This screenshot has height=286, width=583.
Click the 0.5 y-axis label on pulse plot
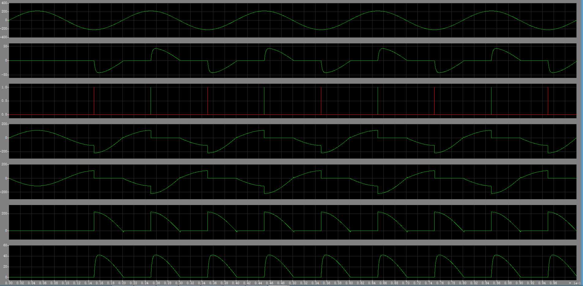point(4,101)
